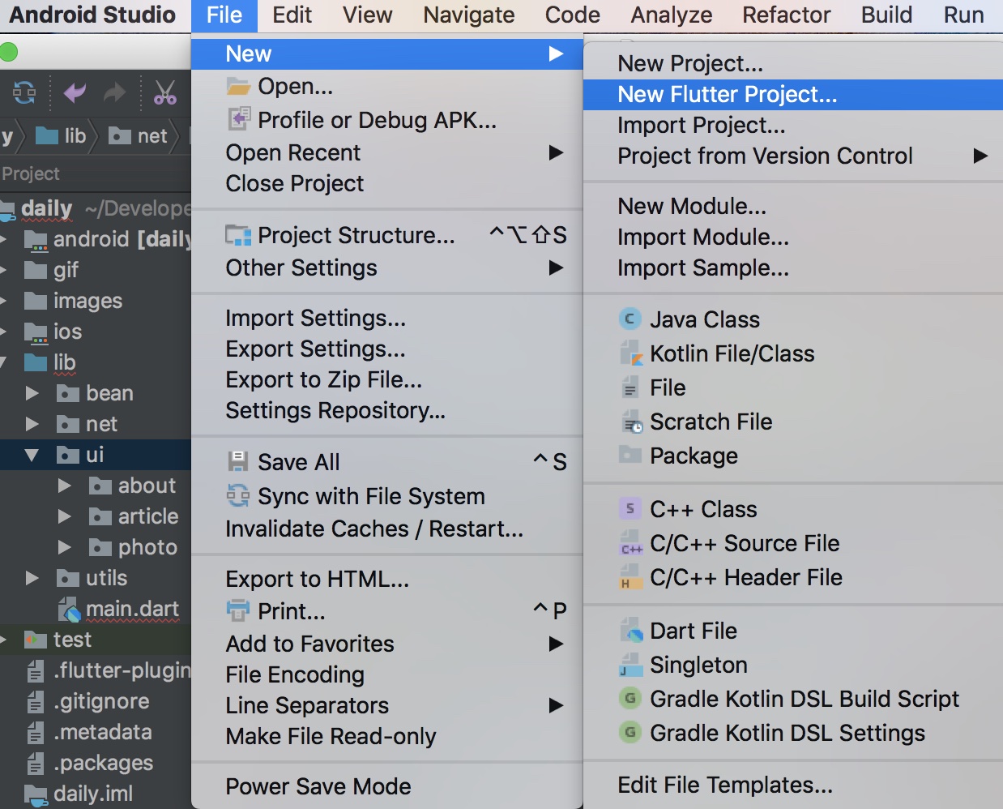Click the Kotlin File/Class icon

pos(631,353)
